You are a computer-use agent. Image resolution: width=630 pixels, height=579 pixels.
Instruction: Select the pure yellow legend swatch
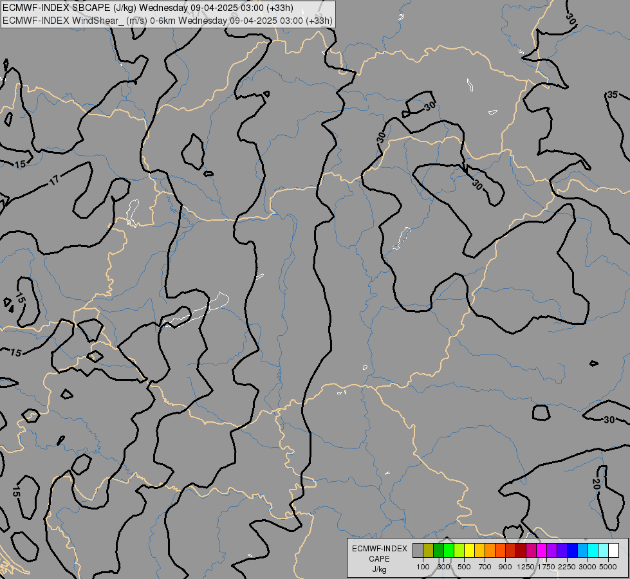click(469, 550)
